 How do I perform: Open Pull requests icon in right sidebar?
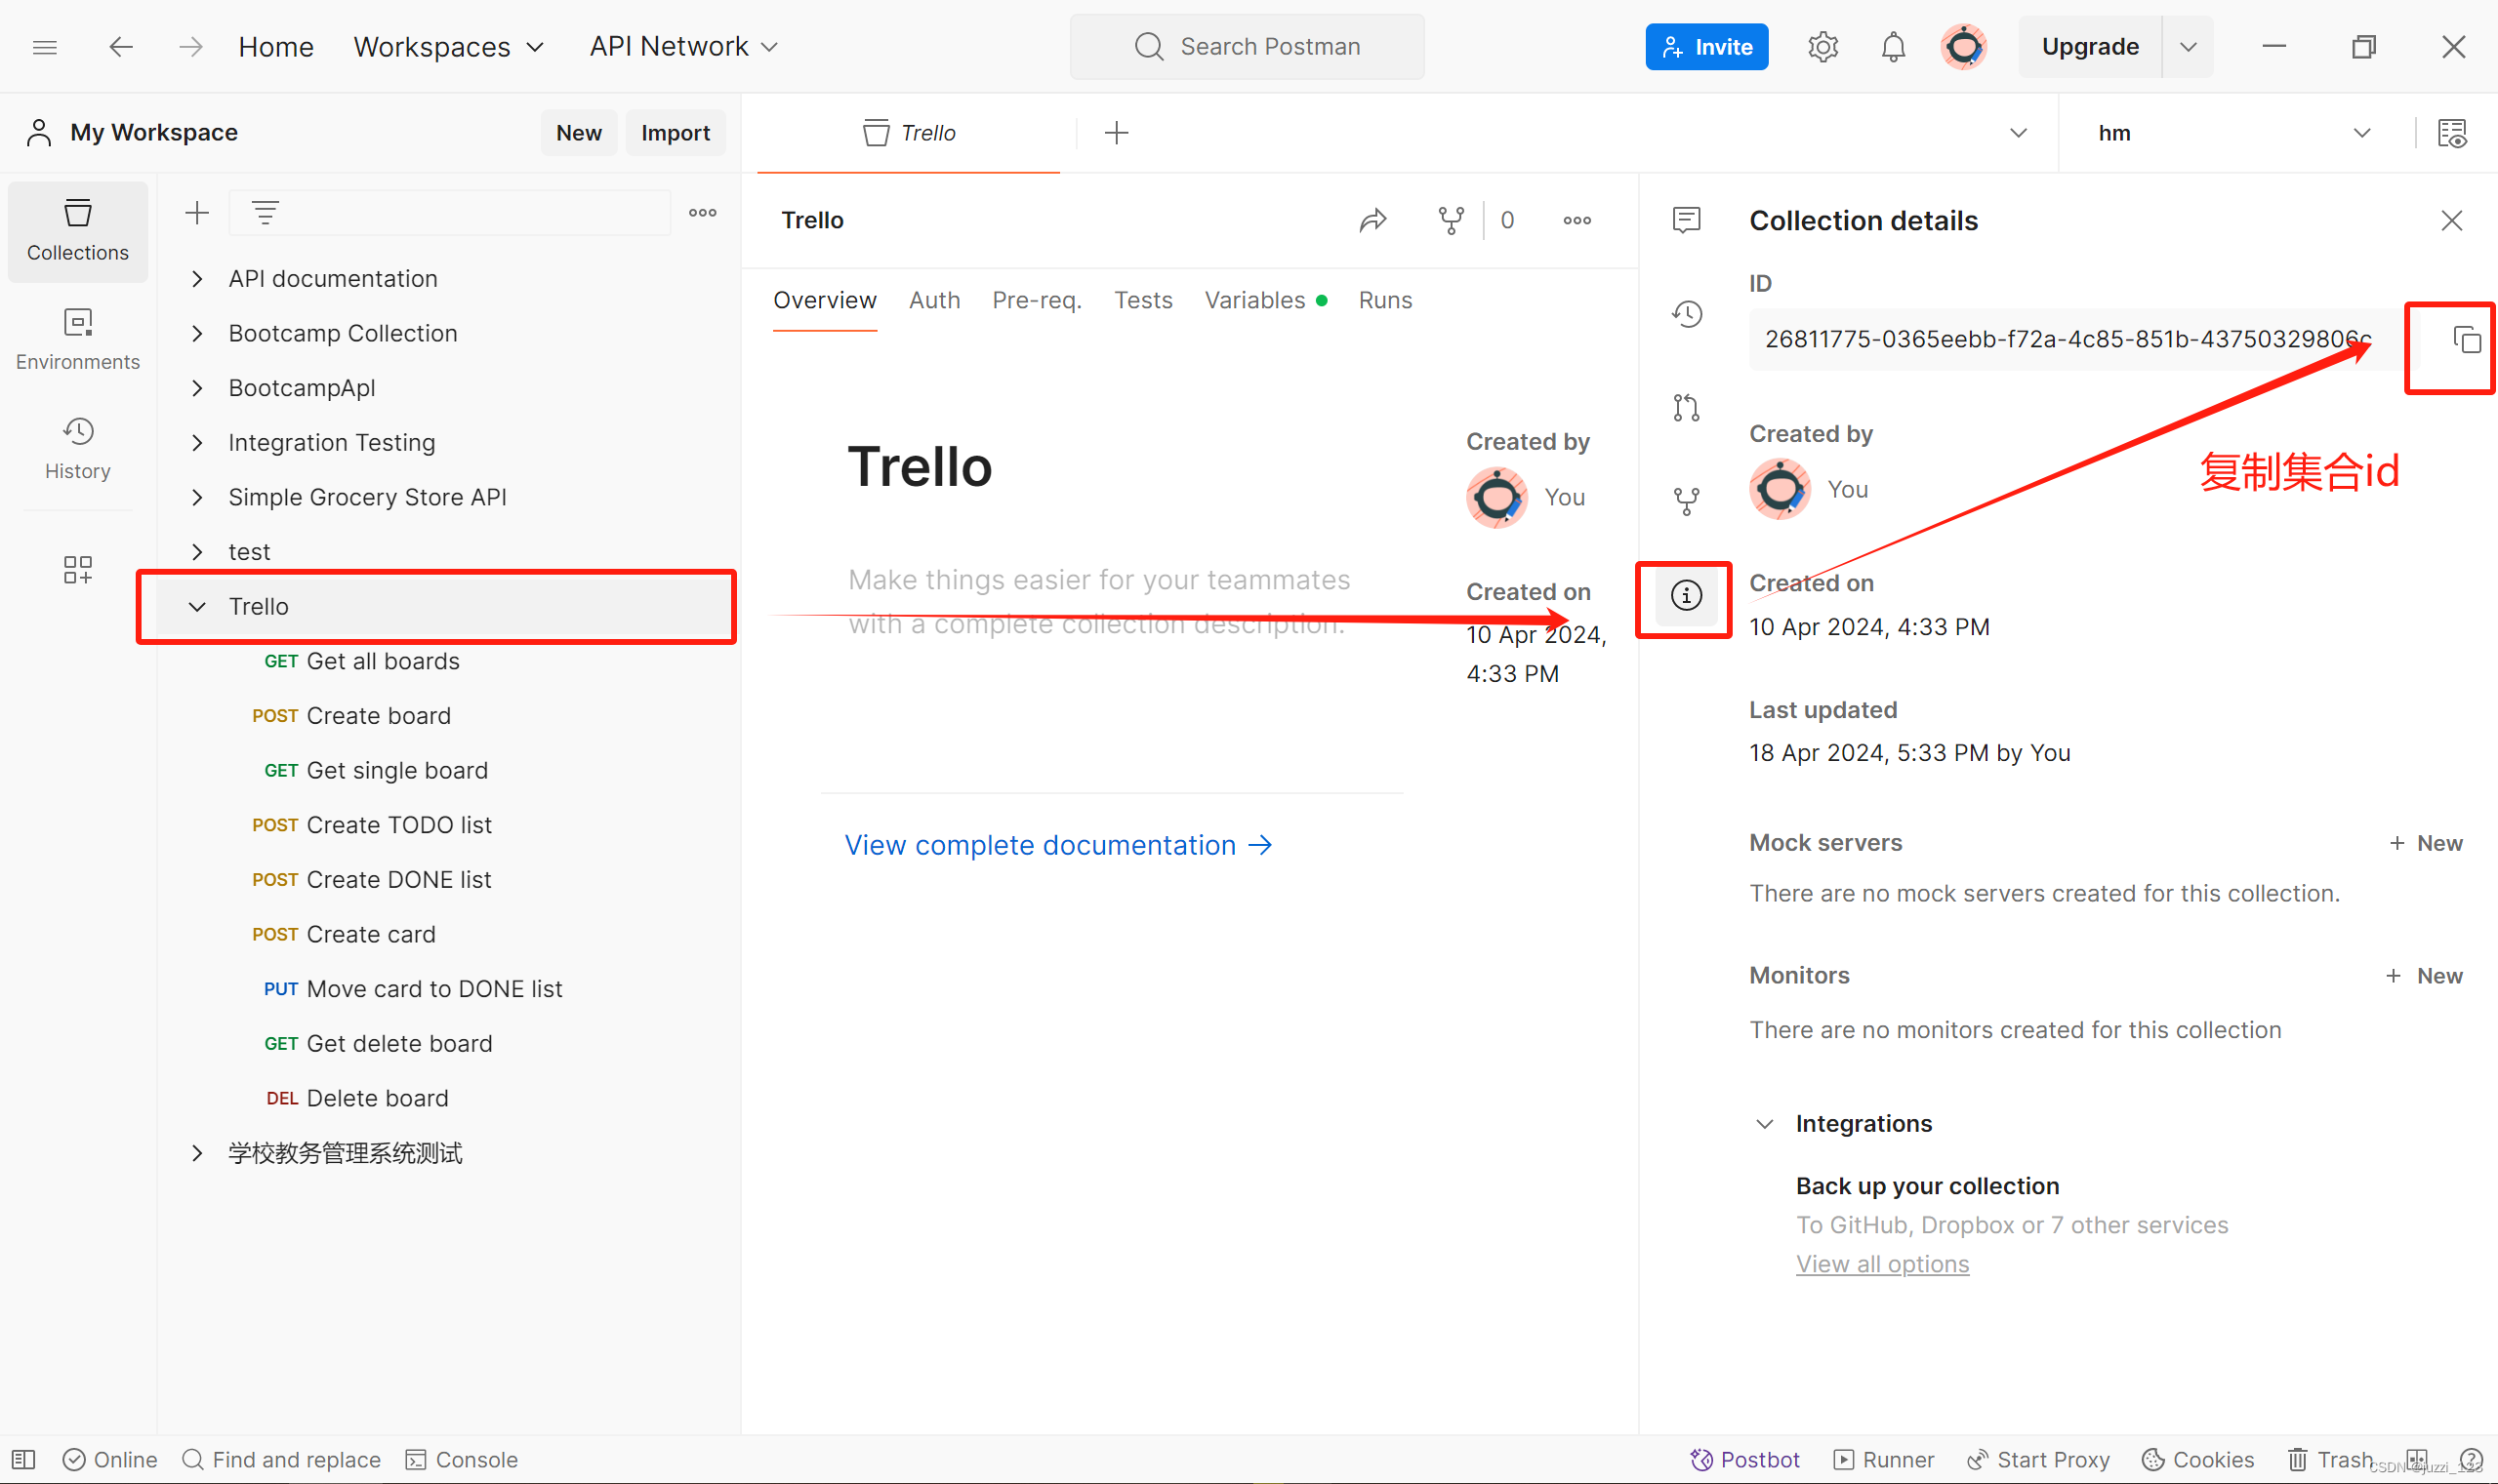1686,408
